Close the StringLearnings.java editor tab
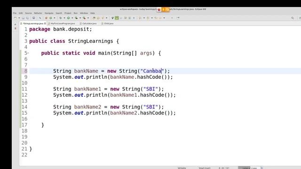The image size is (301, 169). [45, 23]
